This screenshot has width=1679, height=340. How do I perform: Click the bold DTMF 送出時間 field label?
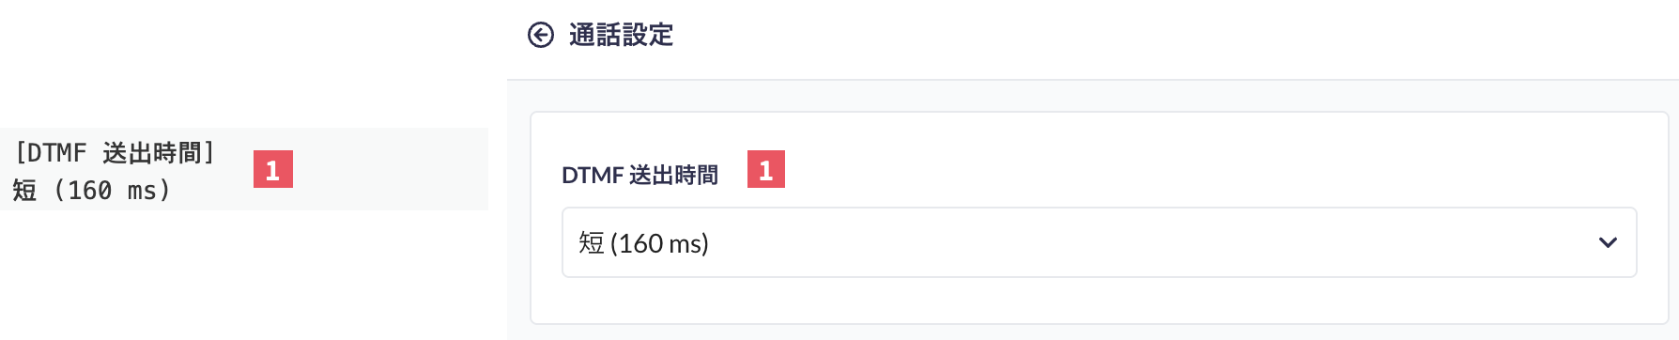(x=639, y=175)
